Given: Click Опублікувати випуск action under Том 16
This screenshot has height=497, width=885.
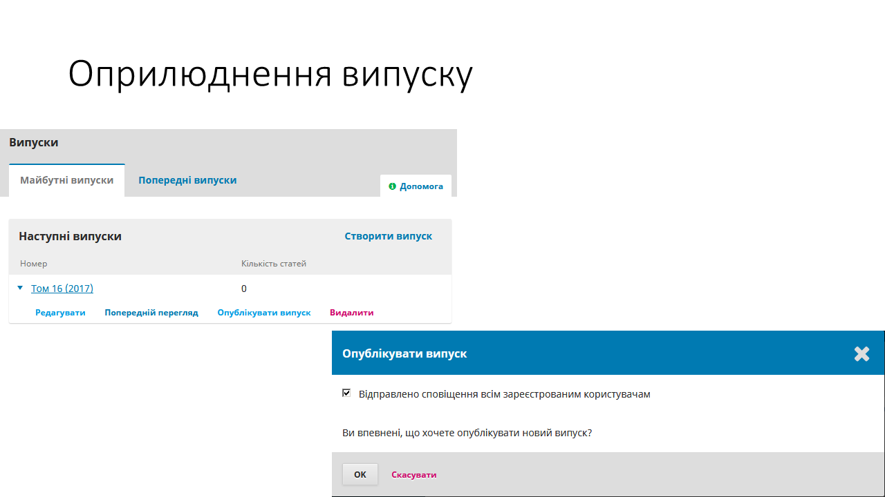Looking at the screenshot, I should (x=264, y=313).
